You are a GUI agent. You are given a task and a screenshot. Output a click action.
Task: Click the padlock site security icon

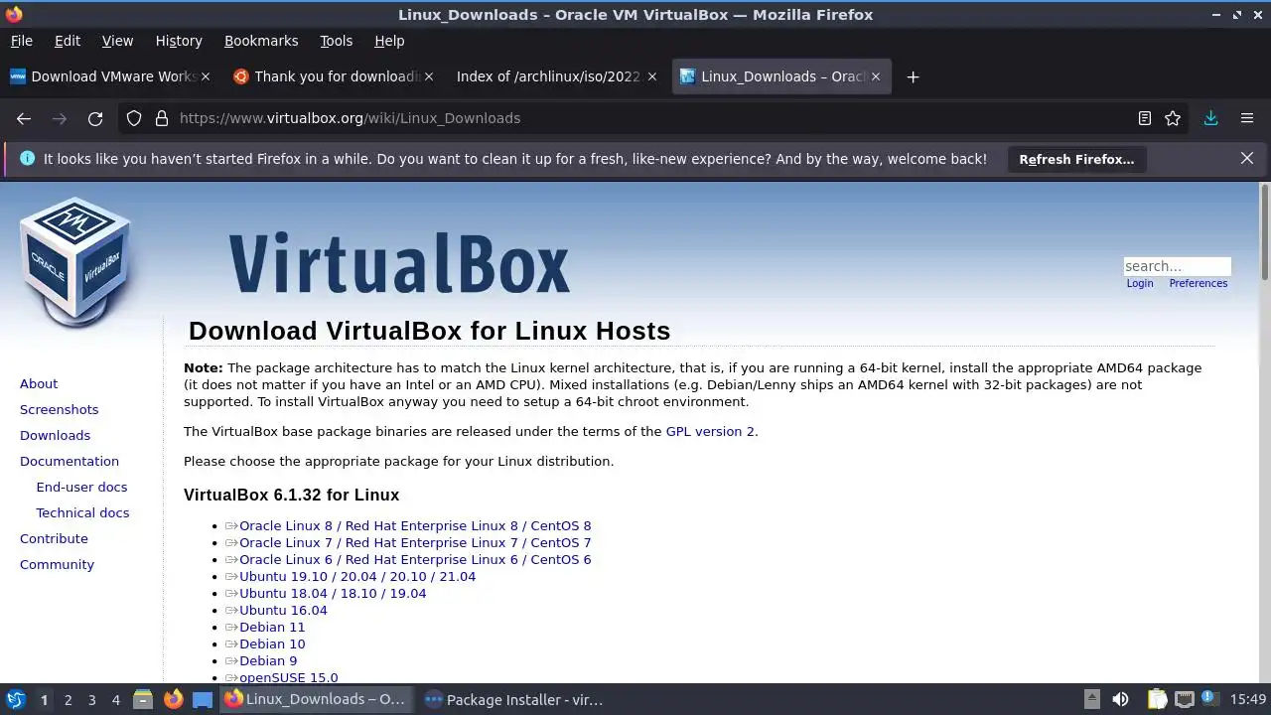point(162,118)
